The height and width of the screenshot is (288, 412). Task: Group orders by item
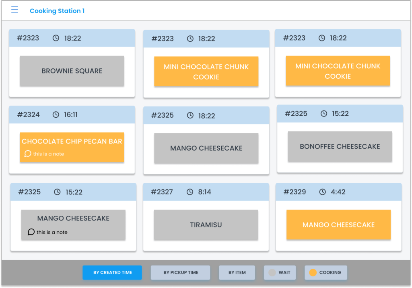[x=237, y=272]
